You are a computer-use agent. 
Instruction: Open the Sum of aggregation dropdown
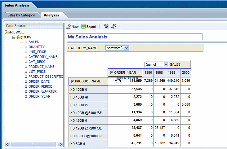166,64
